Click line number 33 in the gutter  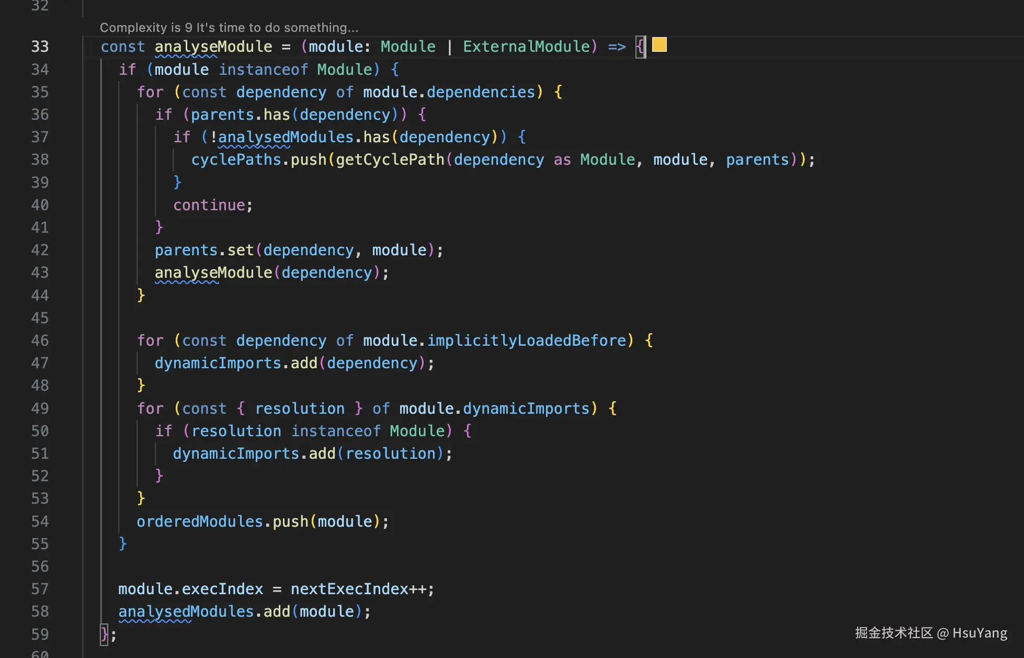[40, 47]
